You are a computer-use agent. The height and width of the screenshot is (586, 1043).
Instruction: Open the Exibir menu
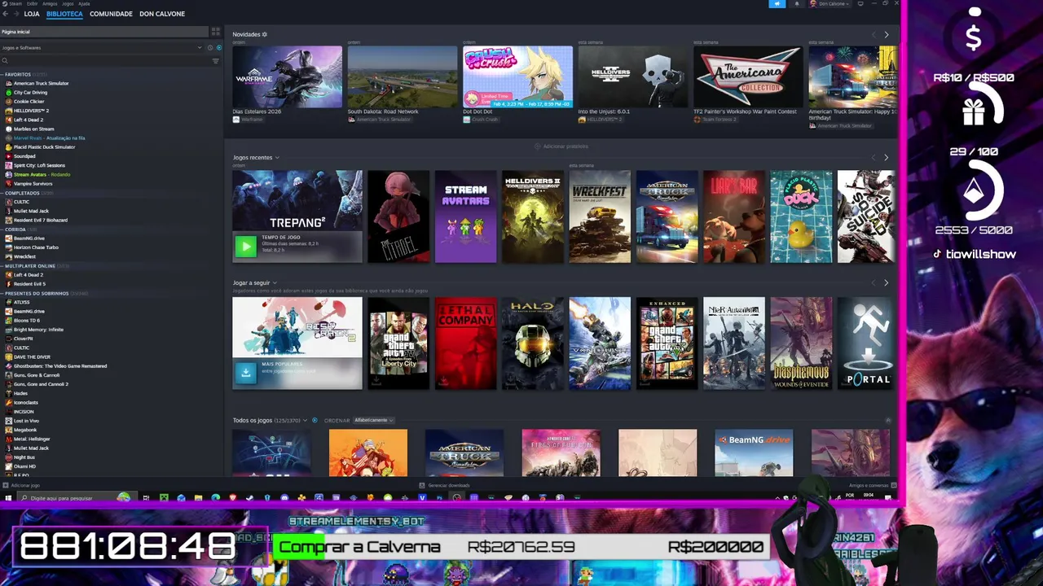click(33, 3)
